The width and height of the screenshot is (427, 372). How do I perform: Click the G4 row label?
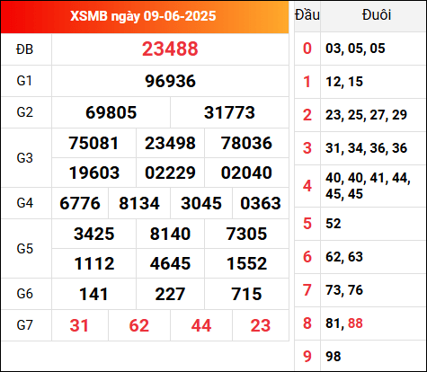point(24,203)
